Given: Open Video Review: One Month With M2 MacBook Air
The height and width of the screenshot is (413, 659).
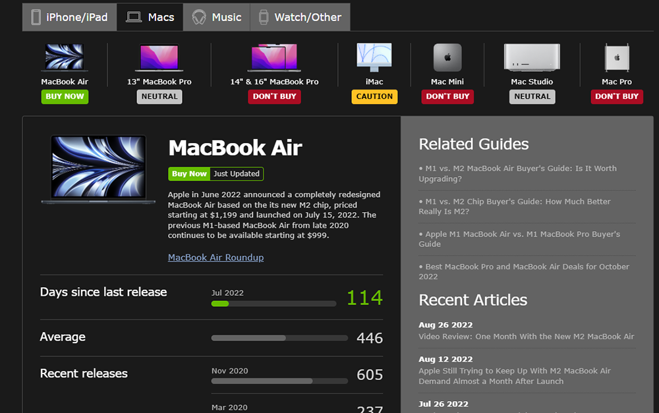Looking at the screenshot, I should 527,337.
